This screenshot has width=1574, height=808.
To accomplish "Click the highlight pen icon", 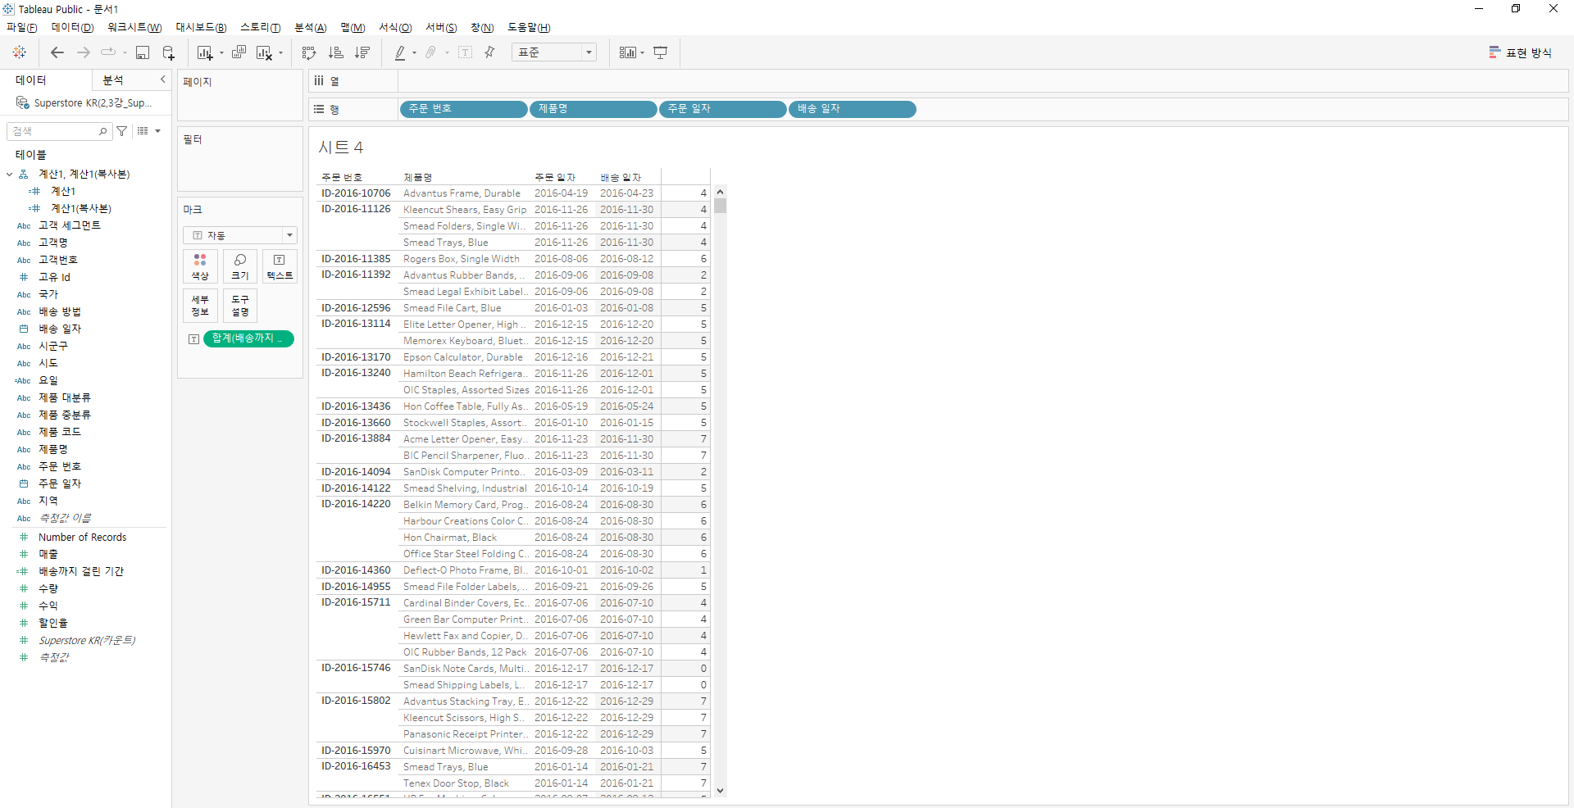I will tap(400, 52).
